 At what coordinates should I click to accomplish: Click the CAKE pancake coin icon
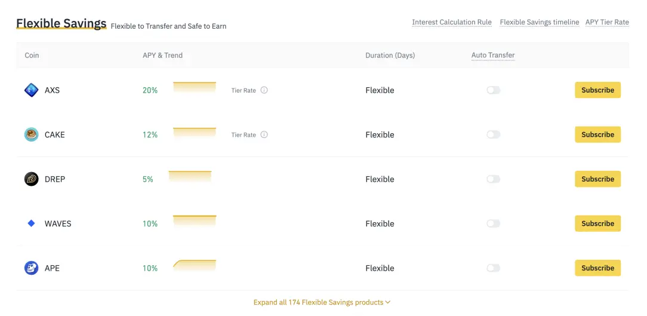click(x=32, y=134)
